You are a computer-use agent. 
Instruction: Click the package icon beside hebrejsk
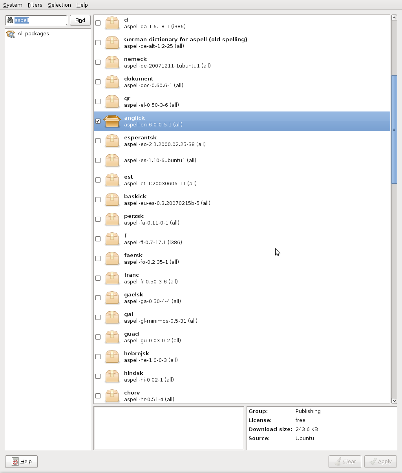pos(112,357)
